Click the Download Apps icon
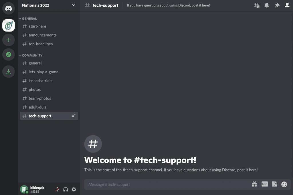The height and width of the screenshot is (195, 293). (9, 72)
